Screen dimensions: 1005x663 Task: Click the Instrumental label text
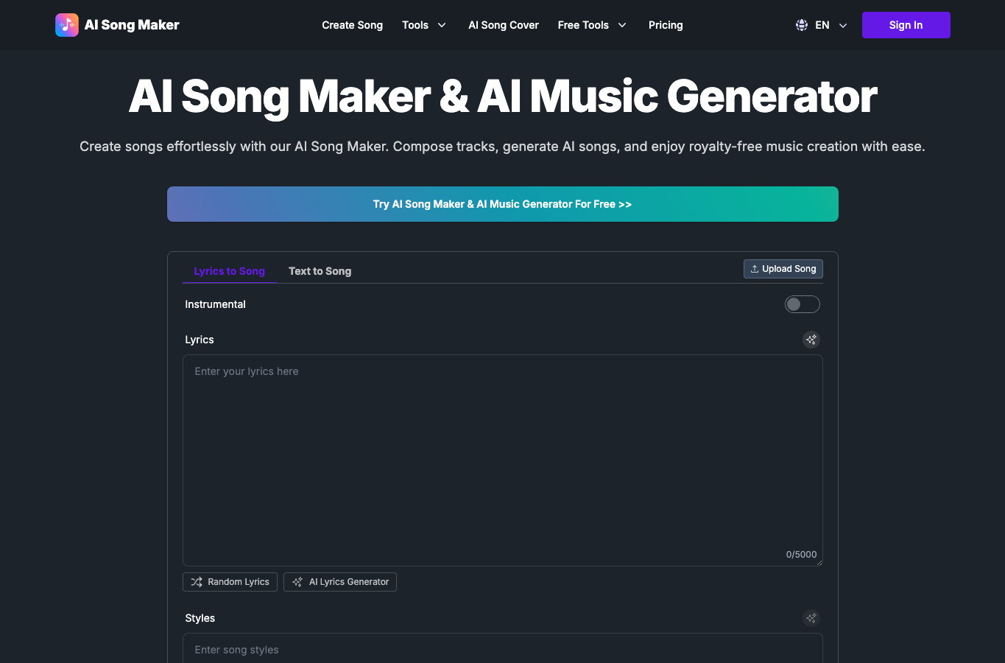point(215,304)
